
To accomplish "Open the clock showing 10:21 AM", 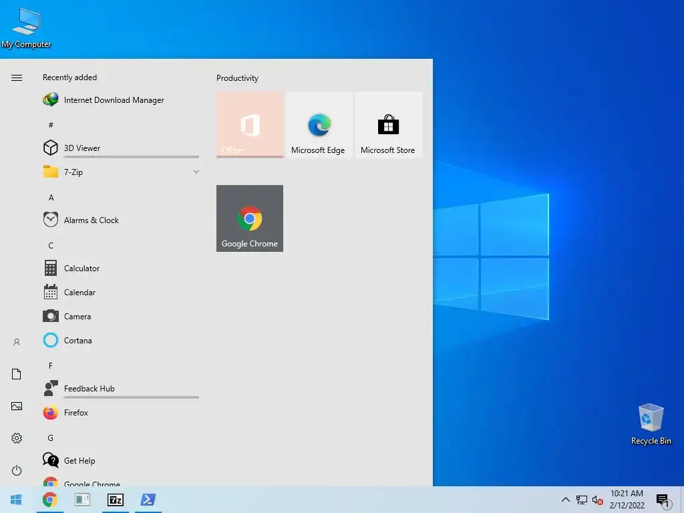I will tap(627, 500).
